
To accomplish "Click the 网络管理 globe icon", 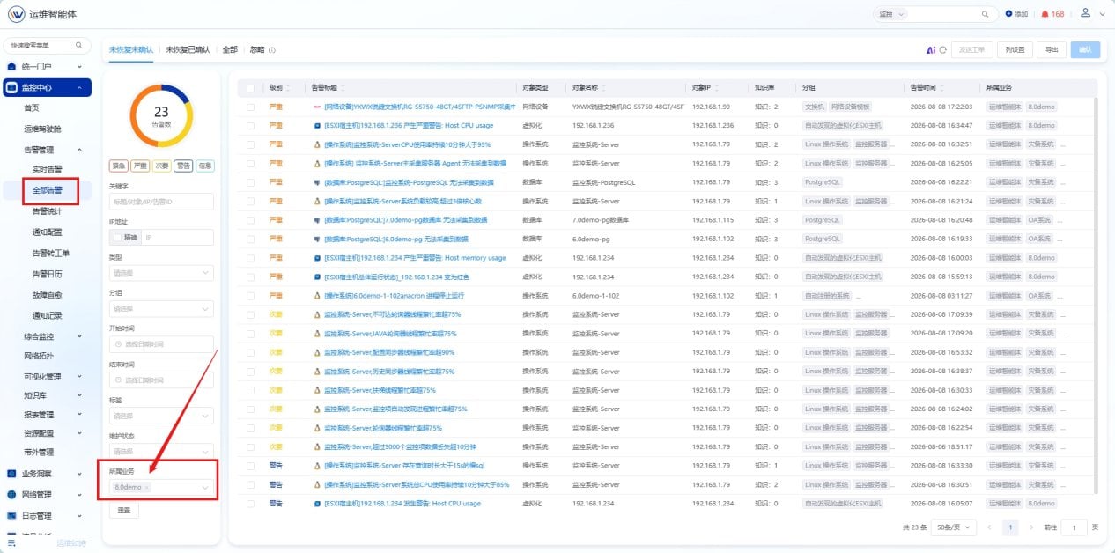I will pyautogui.click(x=11, y=495).
